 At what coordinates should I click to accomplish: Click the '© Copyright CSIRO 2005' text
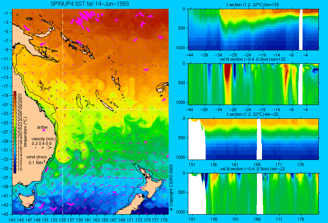coord(171,188)
